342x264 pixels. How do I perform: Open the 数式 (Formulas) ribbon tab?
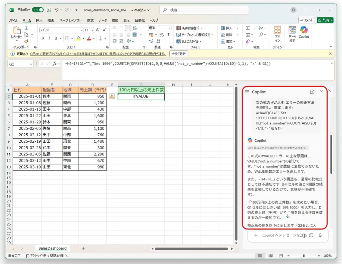tap(90, 20)
